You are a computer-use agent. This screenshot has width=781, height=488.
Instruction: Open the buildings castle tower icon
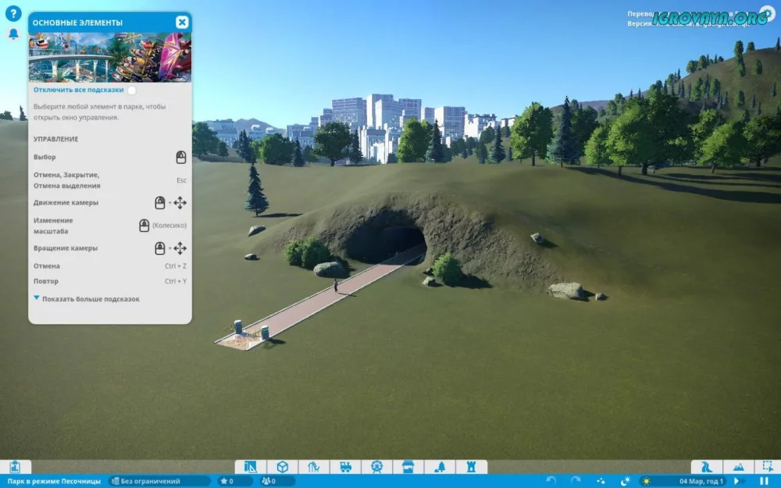pos(471,467)
